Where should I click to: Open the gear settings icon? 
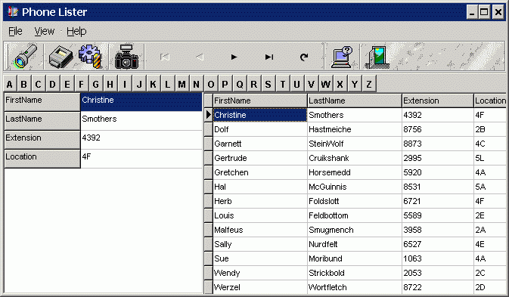click(x=91, y=56)
